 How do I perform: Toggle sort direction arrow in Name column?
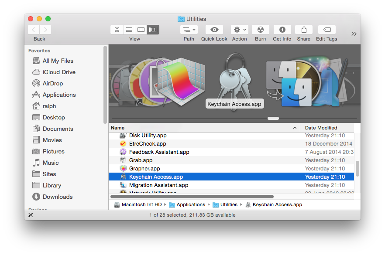[295, 128]
